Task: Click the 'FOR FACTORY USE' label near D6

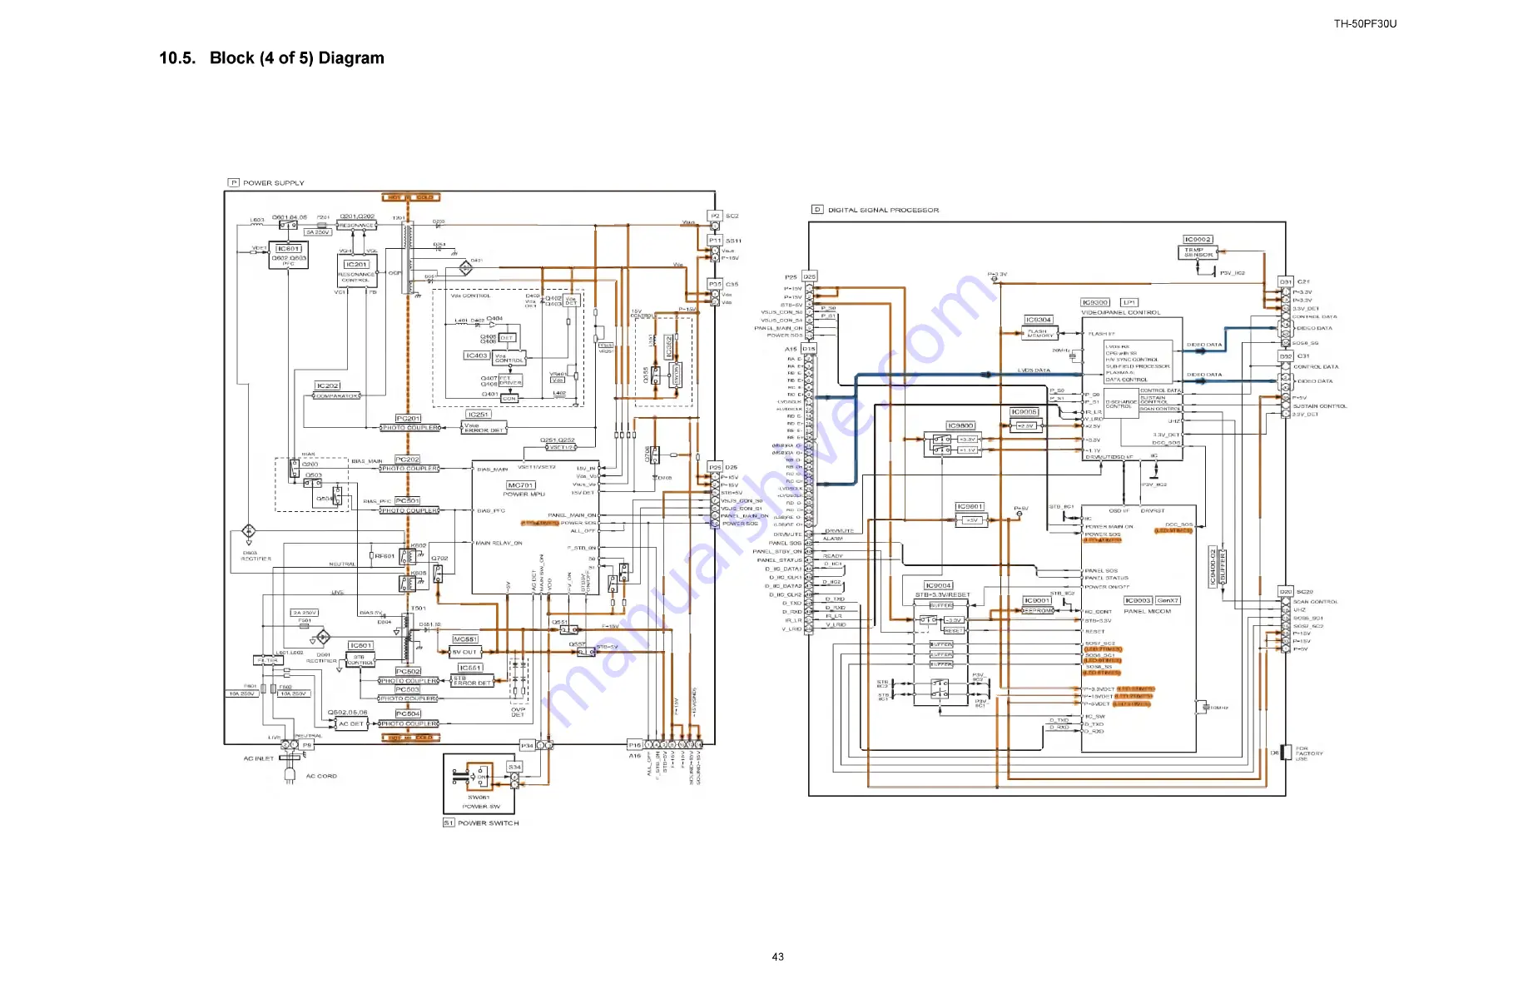Action: (x=1308, y=753)
